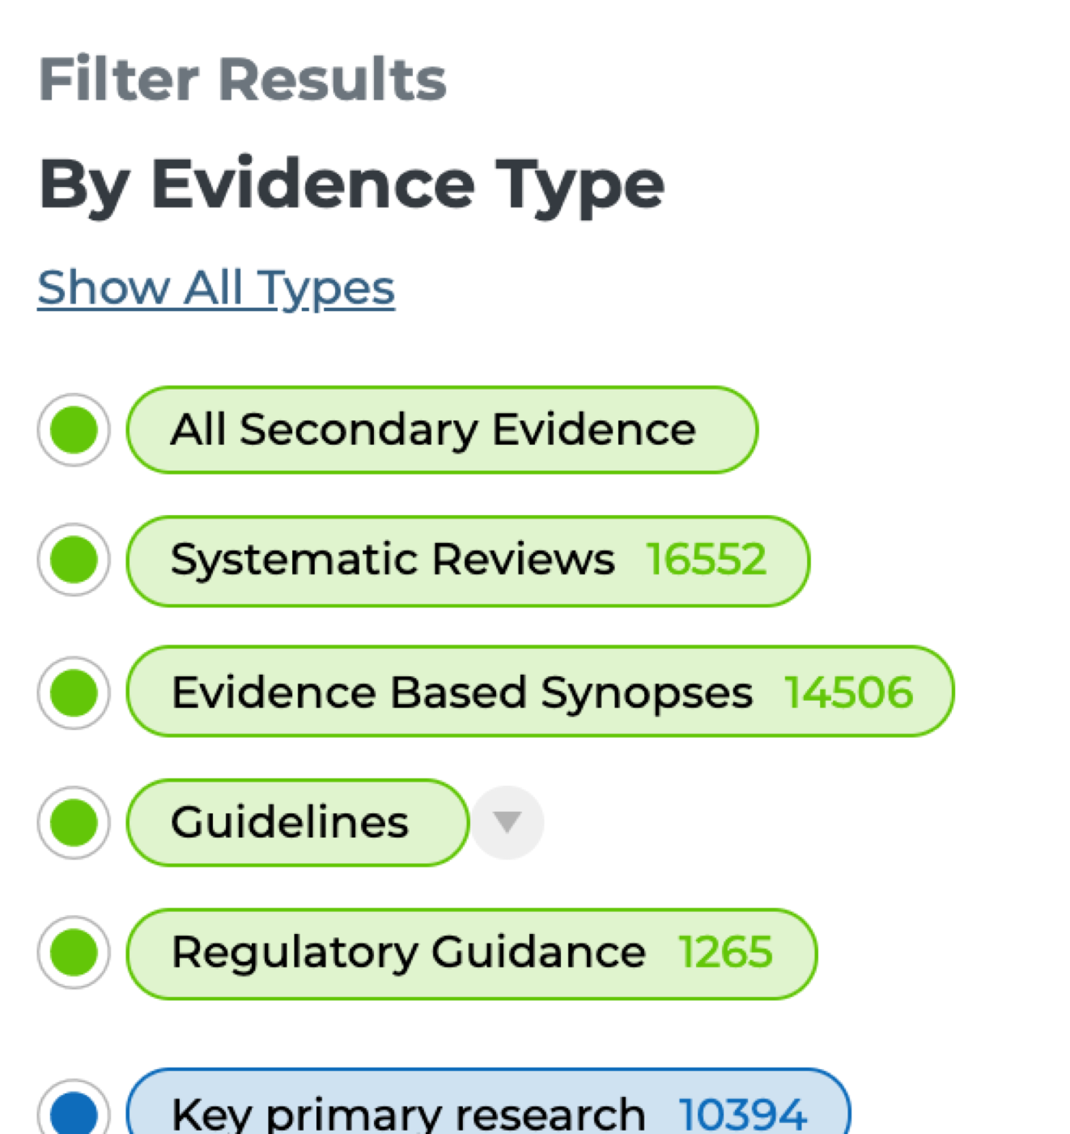Click the 1265 Regulatory Guidance count
1070x1134 pixels.
[x=726, y=952]
